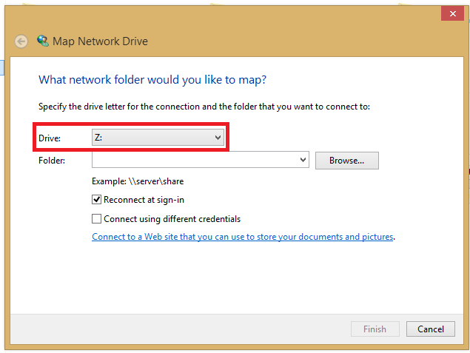Expand the Folder path dropdown arrow
This screenshot has height=353, width=470.
[303, 160]
